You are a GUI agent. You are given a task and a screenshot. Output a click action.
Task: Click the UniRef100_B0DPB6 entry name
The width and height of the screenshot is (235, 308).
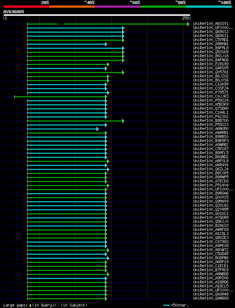click(x=211, y=258)
